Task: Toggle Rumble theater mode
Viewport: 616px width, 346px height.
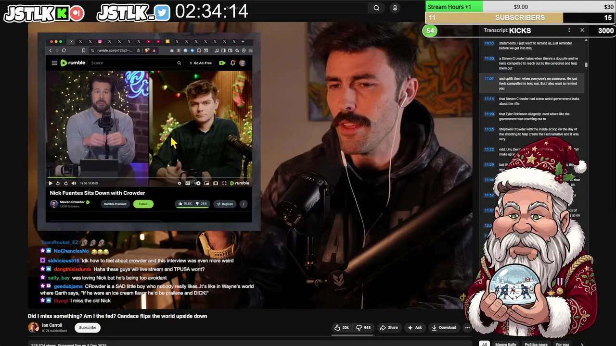Action: [216, 183]
